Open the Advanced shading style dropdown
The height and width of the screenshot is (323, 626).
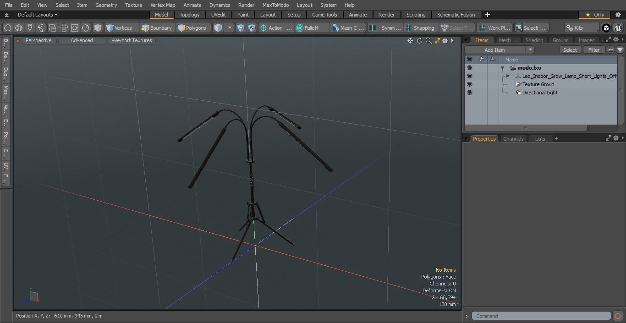tap(82, 40)
